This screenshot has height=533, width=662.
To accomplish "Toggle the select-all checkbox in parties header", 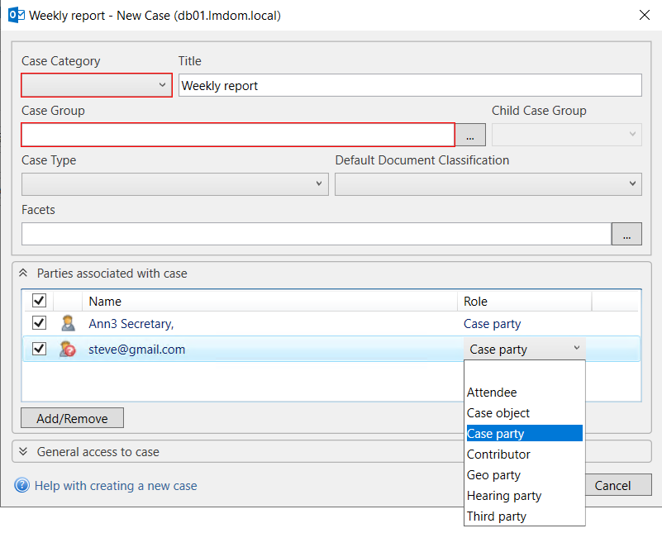I will (x=39, y=301).
